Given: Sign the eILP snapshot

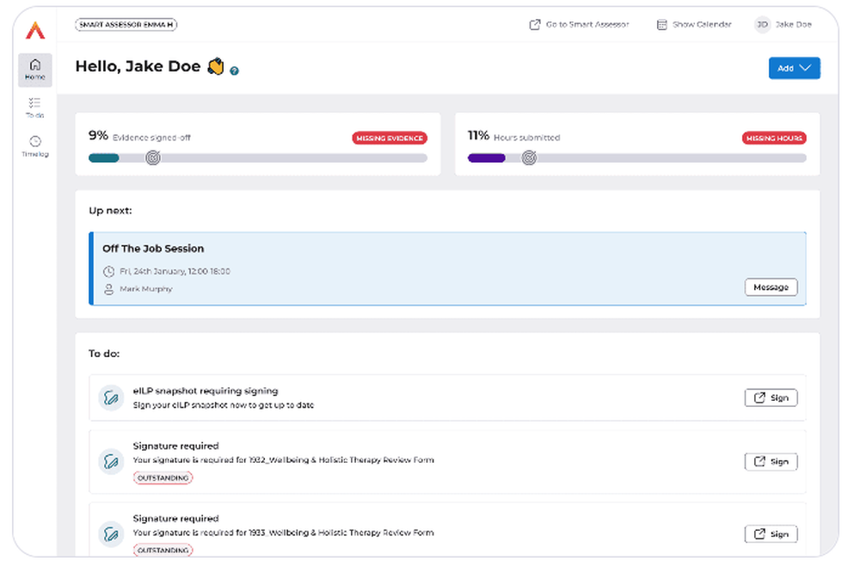Looking at the screenshot, I should tap(771, 397).
